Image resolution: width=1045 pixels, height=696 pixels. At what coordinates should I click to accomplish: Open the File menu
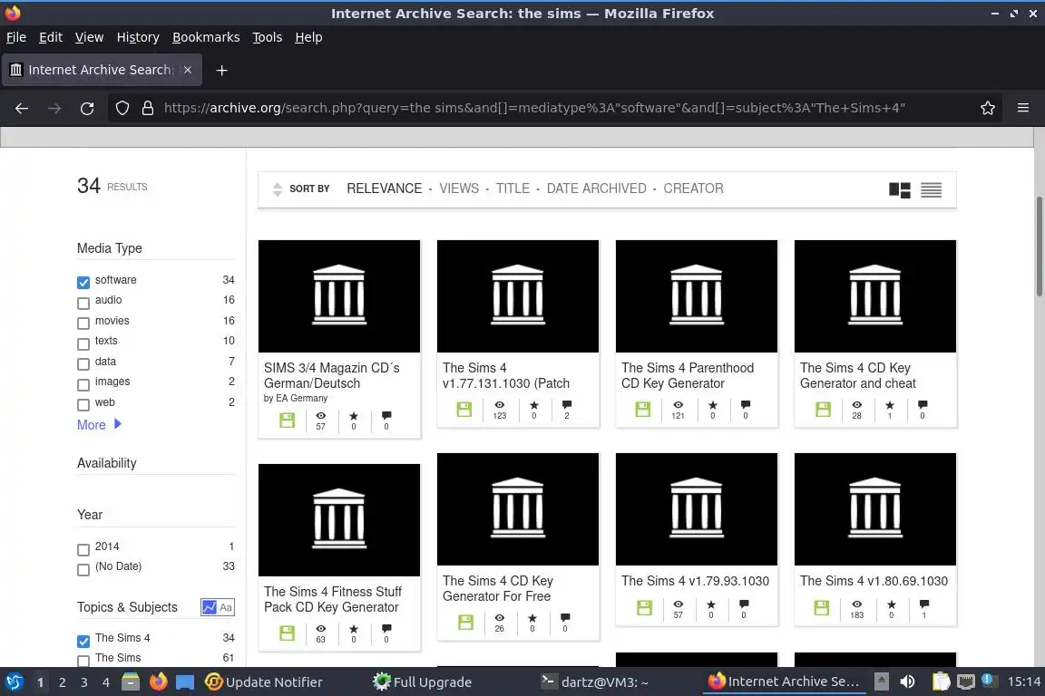pos(16,37)
